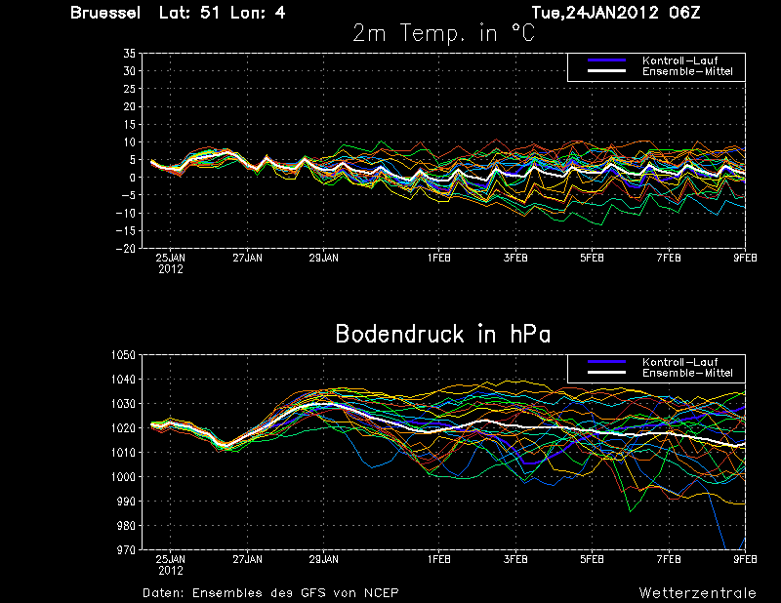The width and height of the screenshot is (781, 603).
Task: Click the '2012' year under the temperature chart
Action: (171, 269)
